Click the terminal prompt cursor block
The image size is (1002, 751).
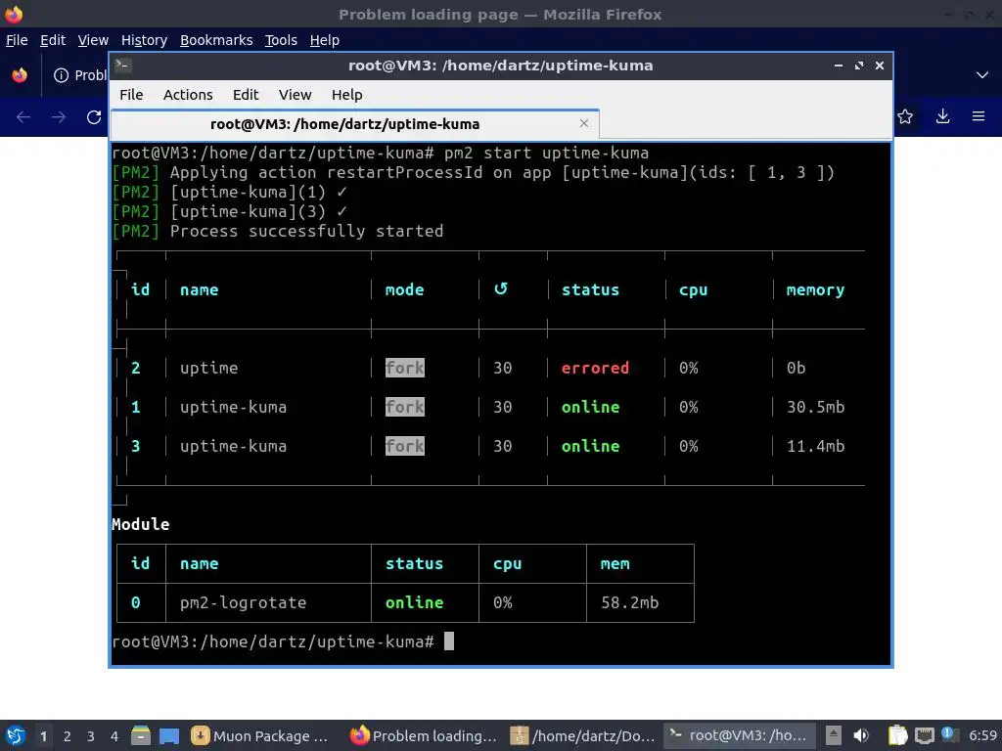(x=449, y=641)
